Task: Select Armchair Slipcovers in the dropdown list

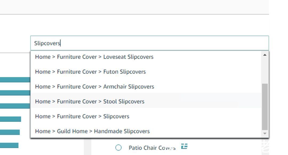Action: click(94, 87)
